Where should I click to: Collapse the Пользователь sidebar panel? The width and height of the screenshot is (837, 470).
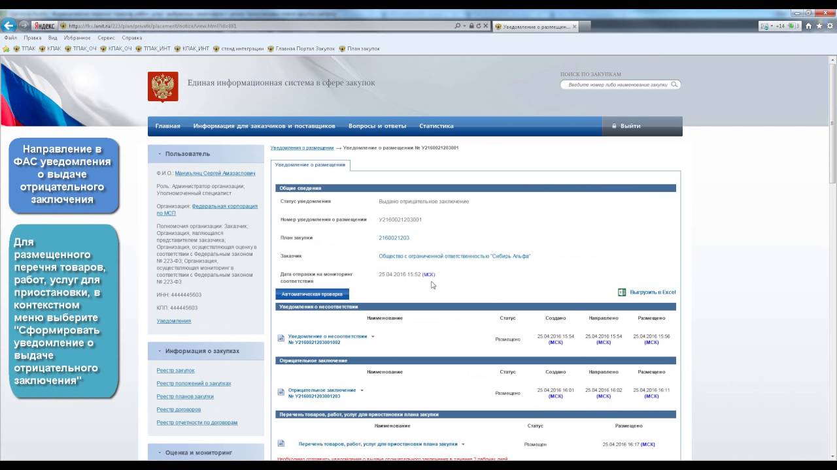pyautogui.click(x=159, y=154)
